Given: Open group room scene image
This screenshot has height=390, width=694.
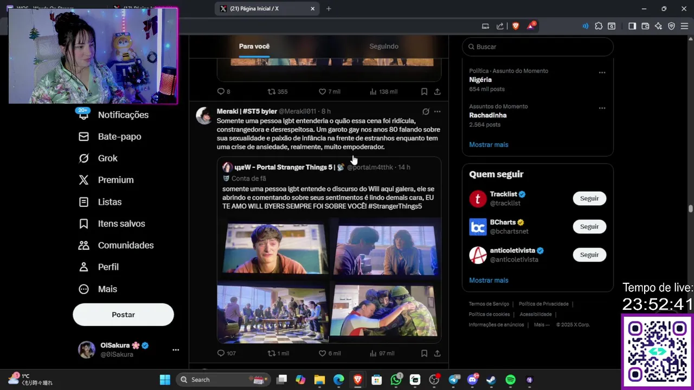Looking at the screenshot, I should [273, 311].
